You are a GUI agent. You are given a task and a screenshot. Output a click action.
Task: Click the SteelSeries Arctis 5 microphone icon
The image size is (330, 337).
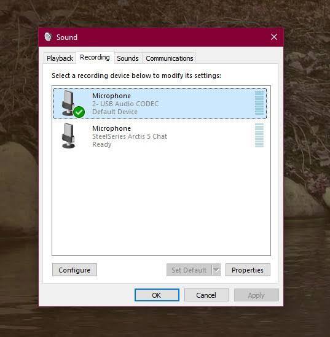click(68, 136)
